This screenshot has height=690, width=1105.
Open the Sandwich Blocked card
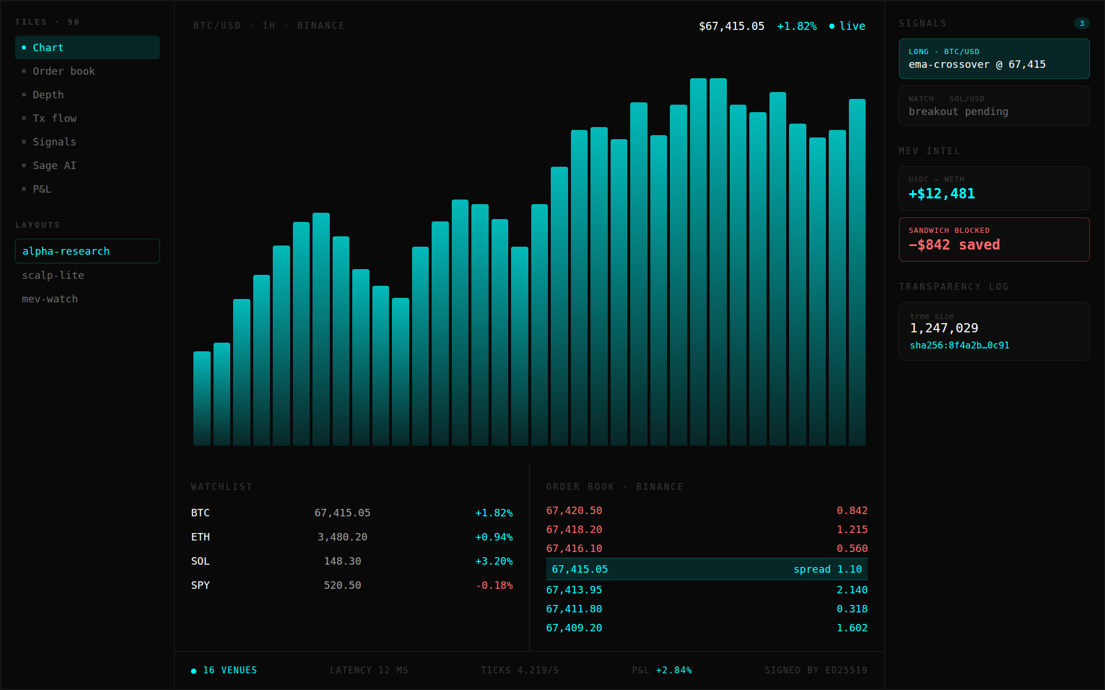pos(994,239)
